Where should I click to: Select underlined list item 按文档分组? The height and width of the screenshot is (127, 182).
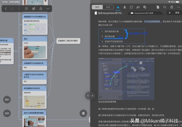pos(110,36)
